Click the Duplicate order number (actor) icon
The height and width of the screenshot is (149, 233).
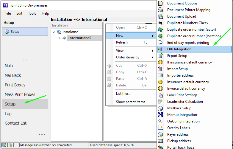pyautogui.click(x=160, y=30)
